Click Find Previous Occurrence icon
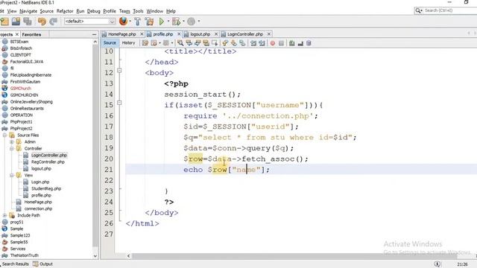 click(x=189, y=43)
